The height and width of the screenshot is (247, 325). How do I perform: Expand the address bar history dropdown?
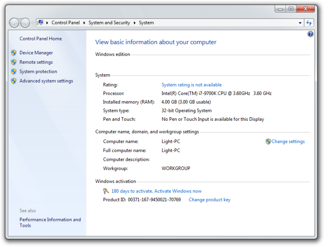click(x=300, y=23)
